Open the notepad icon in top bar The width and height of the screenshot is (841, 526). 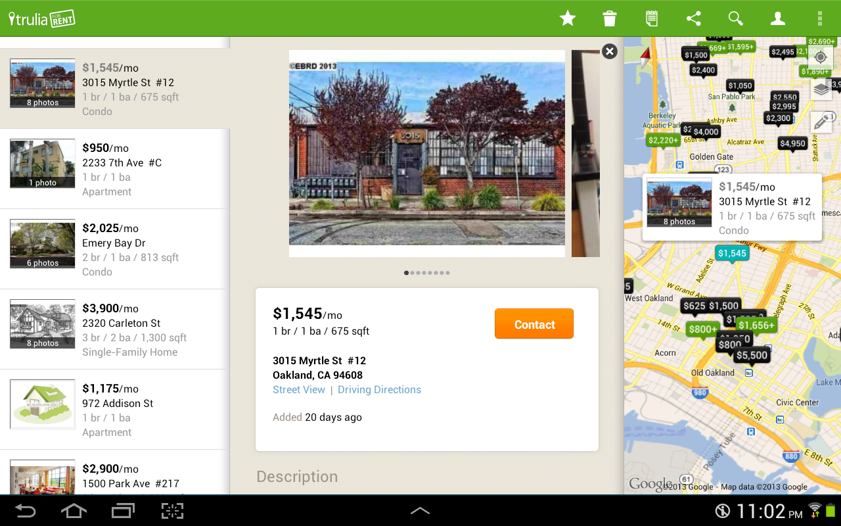(x=652, y=18)
